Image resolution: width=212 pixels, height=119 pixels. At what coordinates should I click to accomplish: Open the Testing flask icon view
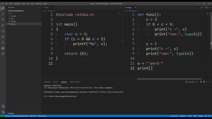click(x=3, y=43)
